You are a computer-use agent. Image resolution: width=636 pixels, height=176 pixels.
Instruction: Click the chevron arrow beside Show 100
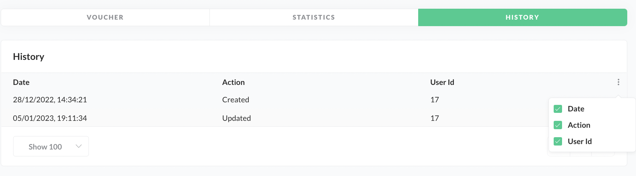(78, 146)
